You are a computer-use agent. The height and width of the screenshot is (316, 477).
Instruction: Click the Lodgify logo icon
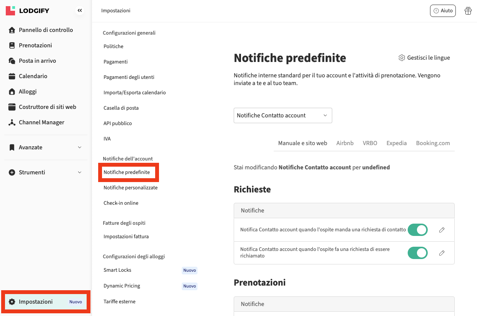tap(10, 10)
